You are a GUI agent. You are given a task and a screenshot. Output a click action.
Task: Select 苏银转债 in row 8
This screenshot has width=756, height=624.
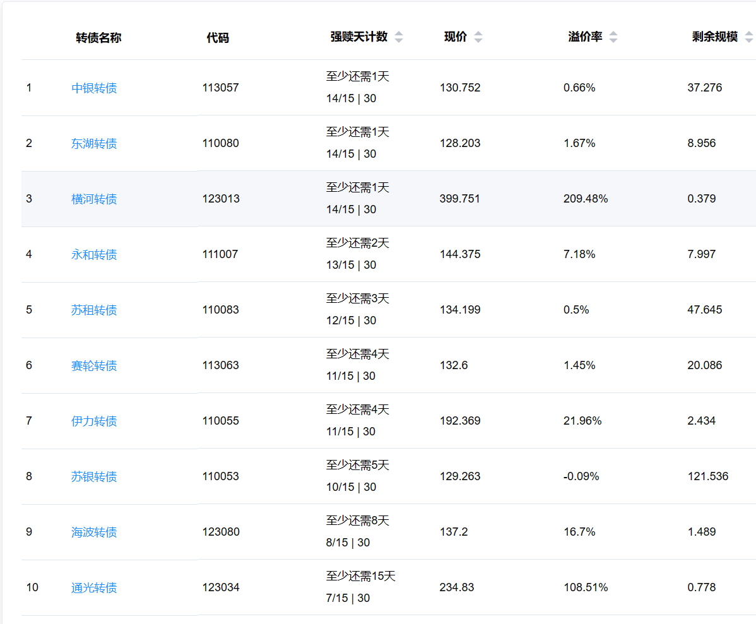coord(94,476)
